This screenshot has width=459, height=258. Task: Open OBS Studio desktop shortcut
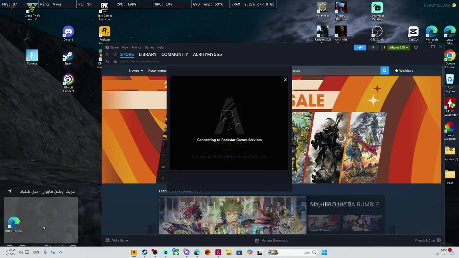(x=377, y=34)
